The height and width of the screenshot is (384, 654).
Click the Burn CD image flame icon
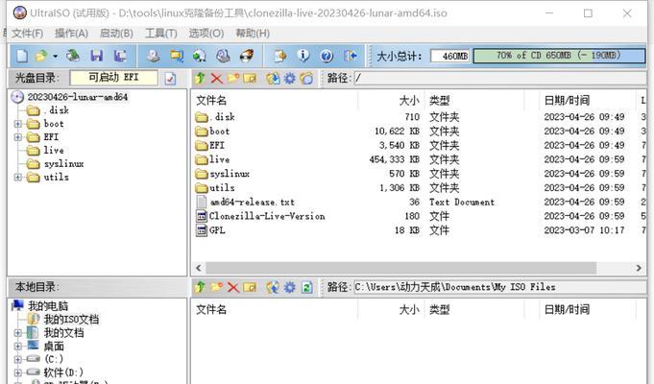click(x=247, y=56)
